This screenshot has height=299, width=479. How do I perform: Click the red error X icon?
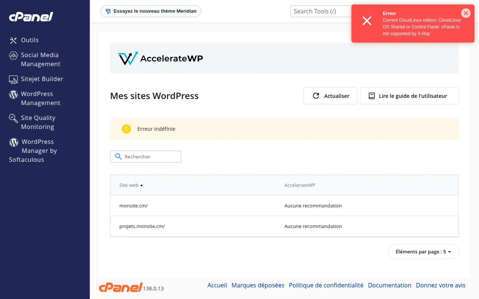(x=367, y=21)
